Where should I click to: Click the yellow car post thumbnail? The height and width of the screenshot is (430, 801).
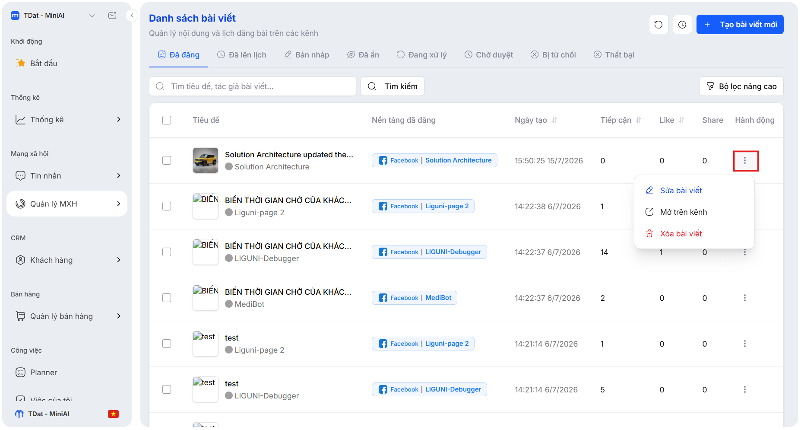(206, 161)
